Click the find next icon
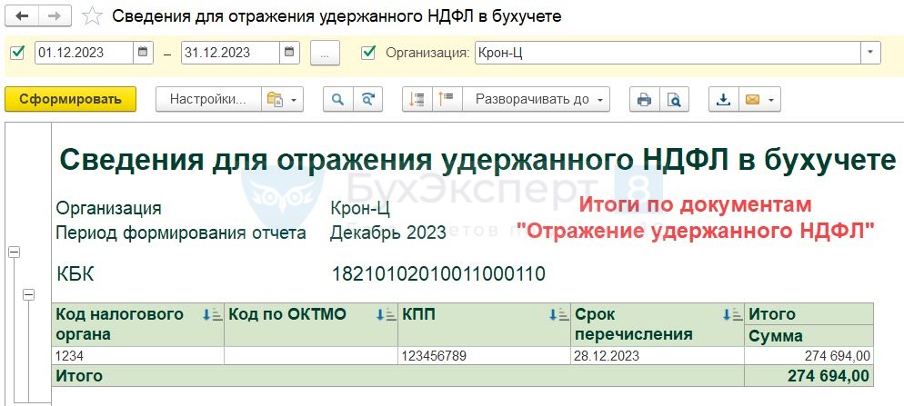The height and width of the screenshot is (406, 904). coord(367,99)
